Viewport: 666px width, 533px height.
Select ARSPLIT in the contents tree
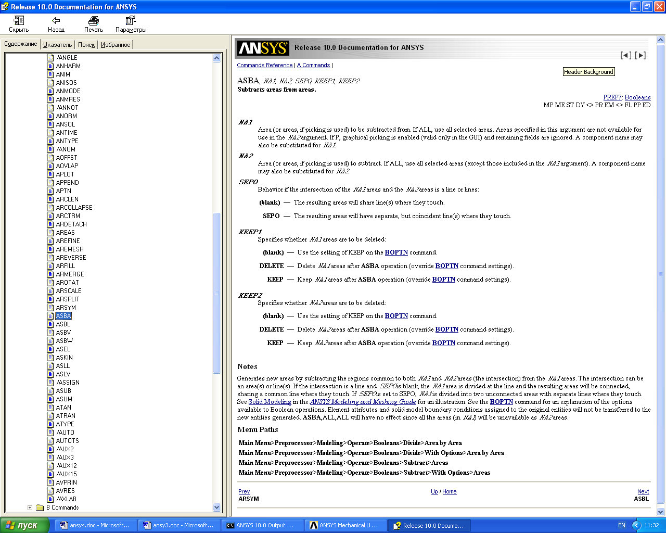[68, 299]
